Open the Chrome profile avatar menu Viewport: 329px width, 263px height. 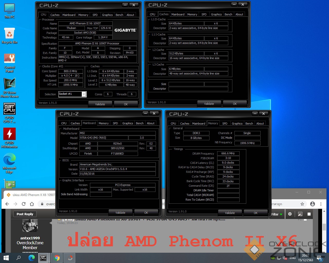tap(313, 204)
